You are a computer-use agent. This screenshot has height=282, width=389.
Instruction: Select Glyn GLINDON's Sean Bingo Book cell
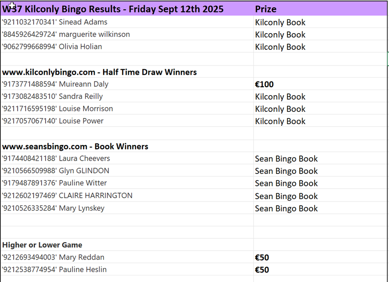[x=320, y=171]
